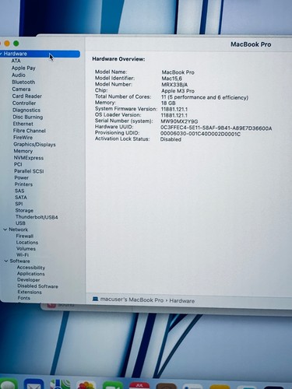Open Locations under Network
This screenshot has width=292, height=389.
click(27, 242)
